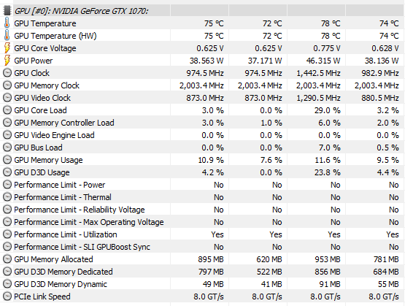Click lightning bolt icon beside GPU Core Voltage
This screenshot has height=306, width=405.
click(7, 47)
